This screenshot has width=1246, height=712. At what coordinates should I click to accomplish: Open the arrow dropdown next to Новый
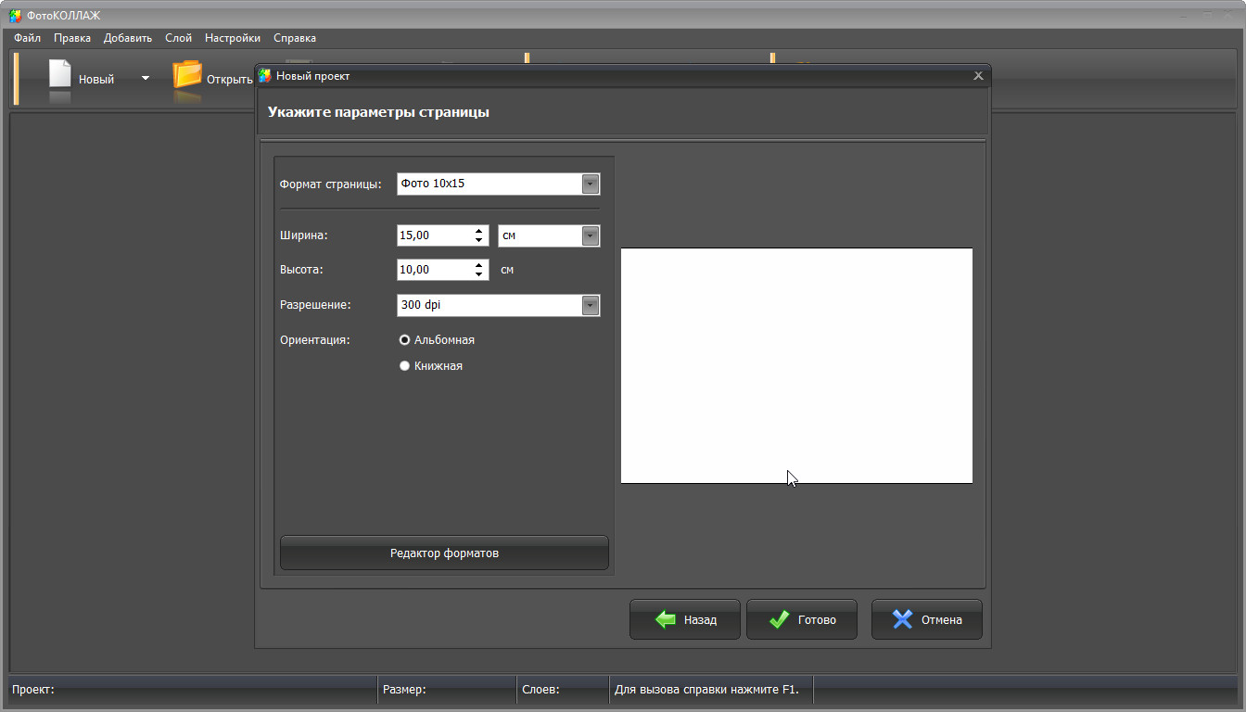pyautogui.click(x=146, y=79)
